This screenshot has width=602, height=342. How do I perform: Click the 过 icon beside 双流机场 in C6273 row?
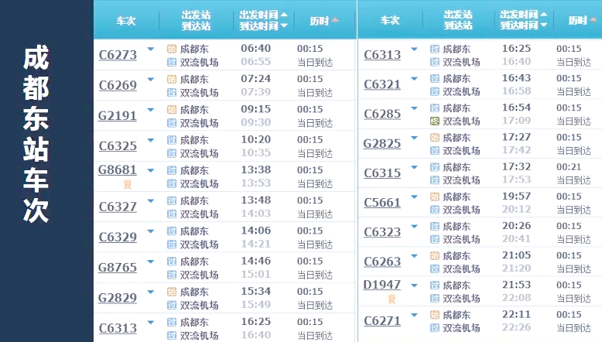(172, 62)
